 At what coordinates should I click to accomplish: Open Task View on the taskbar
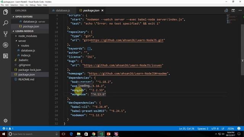point(63,134)
